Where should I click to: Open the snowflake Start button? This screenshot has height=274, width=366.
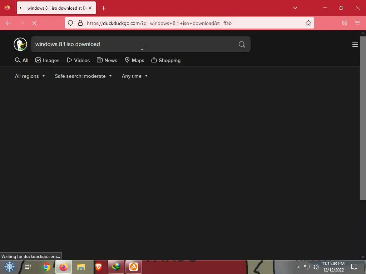(9, 267)
